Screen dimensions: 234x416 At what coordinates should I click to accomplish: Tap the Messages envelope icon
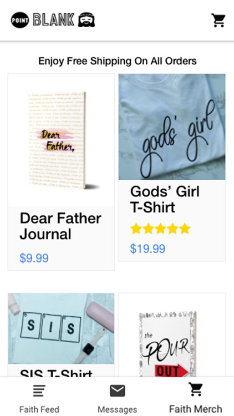117,391
